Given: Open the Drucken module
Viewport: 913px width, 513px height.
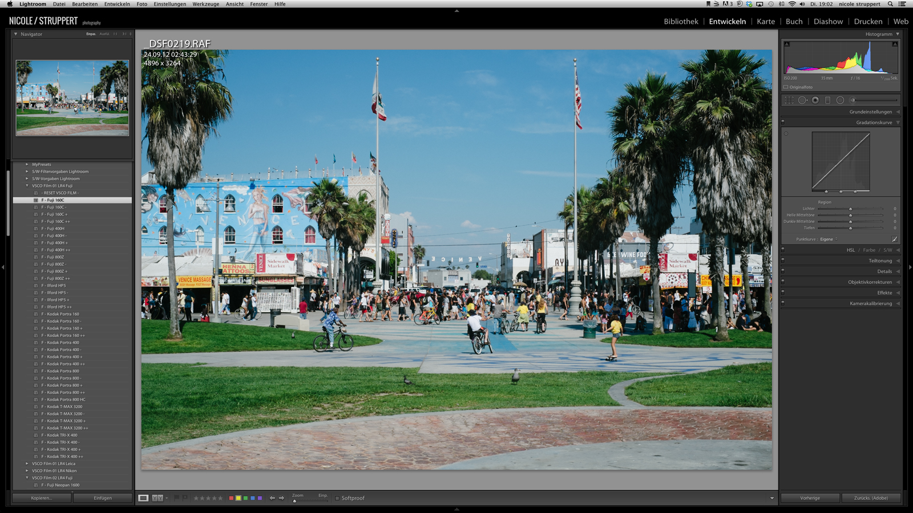Looking at the screenshot, I should click(868, 22).
